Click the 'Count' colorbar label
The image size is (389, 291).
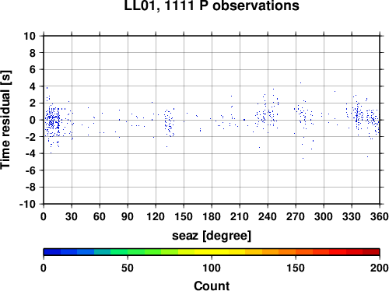(212, 286)
